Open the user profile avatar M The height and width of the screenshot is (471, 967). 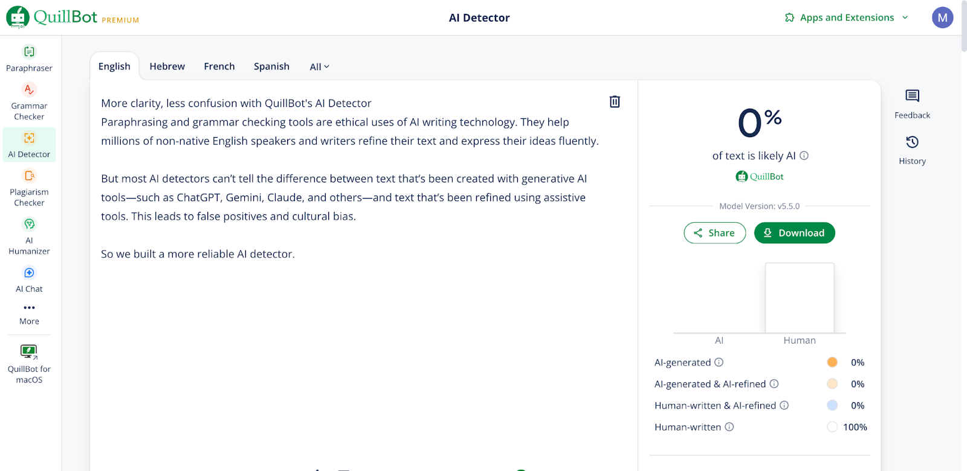tap(942, 18)
